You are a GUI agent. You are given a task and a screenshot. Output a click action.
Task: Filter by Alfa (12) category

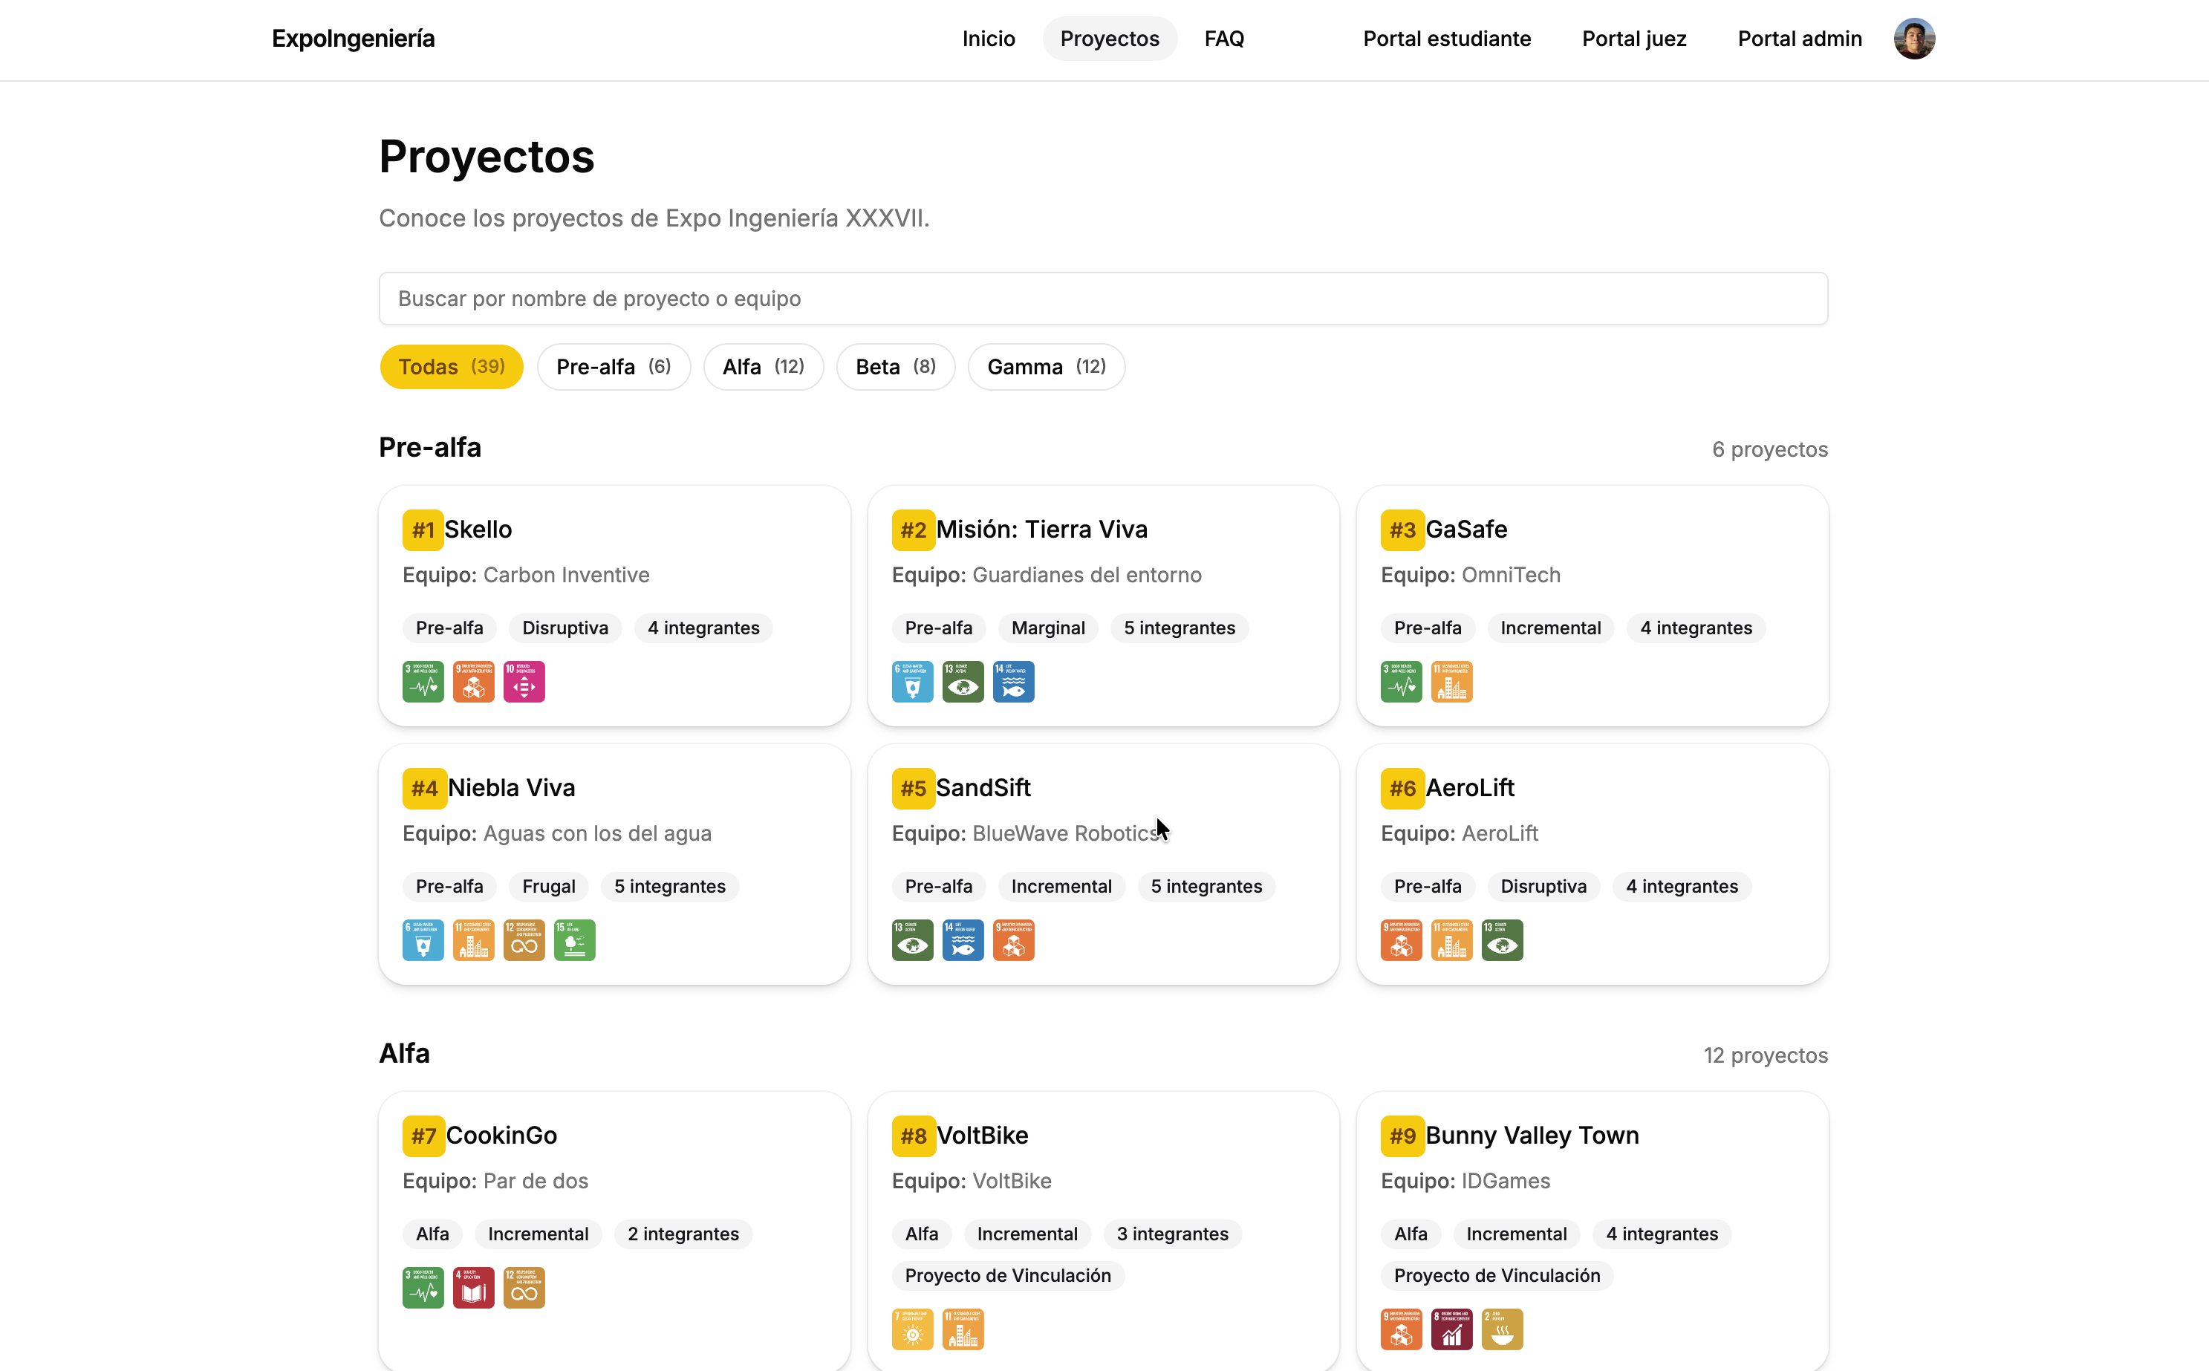pyautogui.click(x=764, y=366)
